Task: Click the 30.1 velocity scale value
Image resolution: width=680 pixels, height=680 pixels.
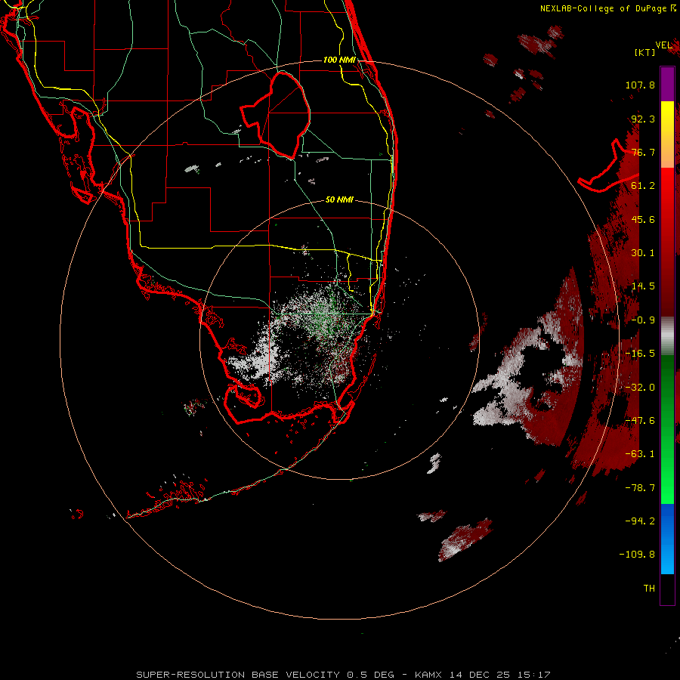Action: pyautogui.click(x=643, y=253)
